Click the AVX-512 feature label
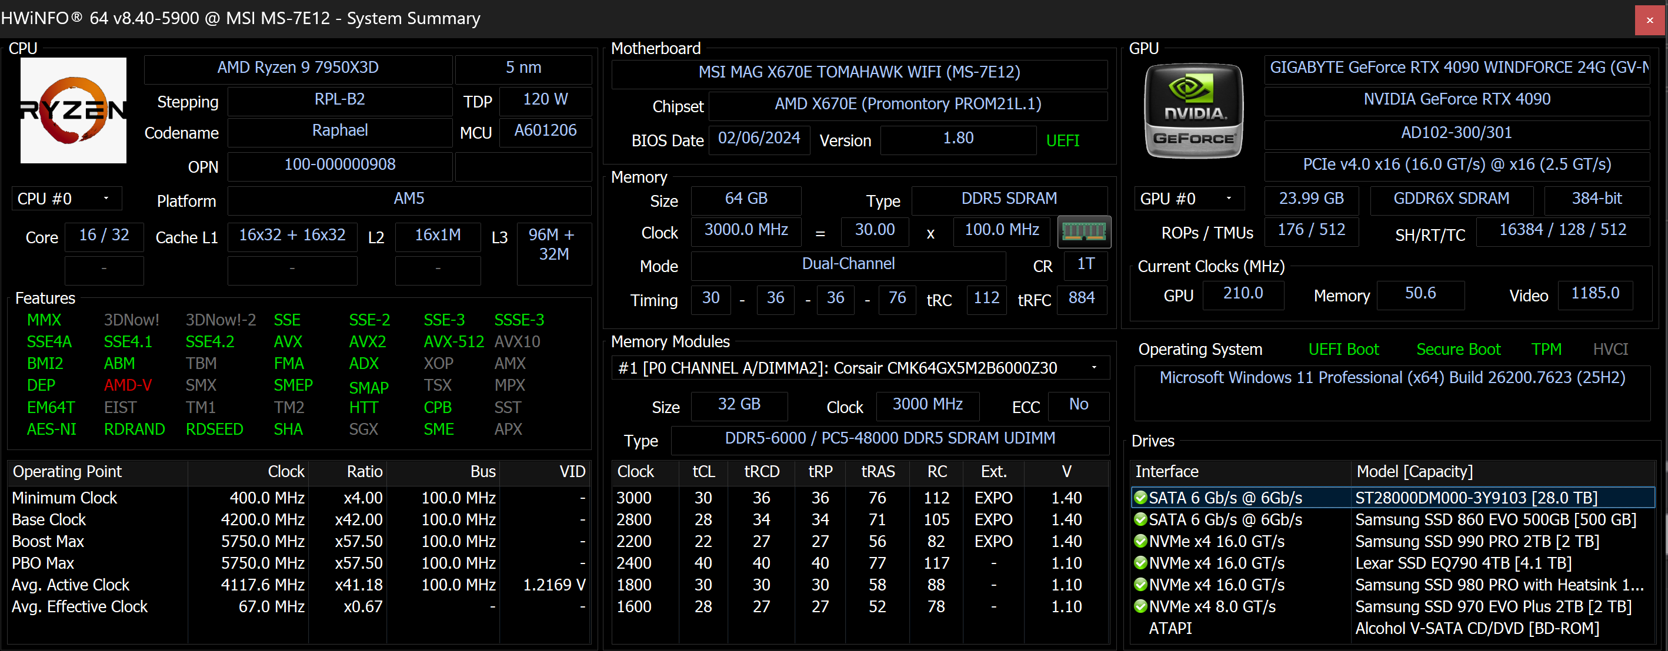This screenshot has width=1668, height=651. click(x=453, y=342)
